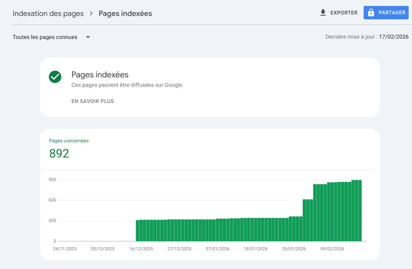The width and height of the screenshot is (412, 269).
Task: Open the EN SAVOIR PLUS link
Action: [x=92, y=101]
